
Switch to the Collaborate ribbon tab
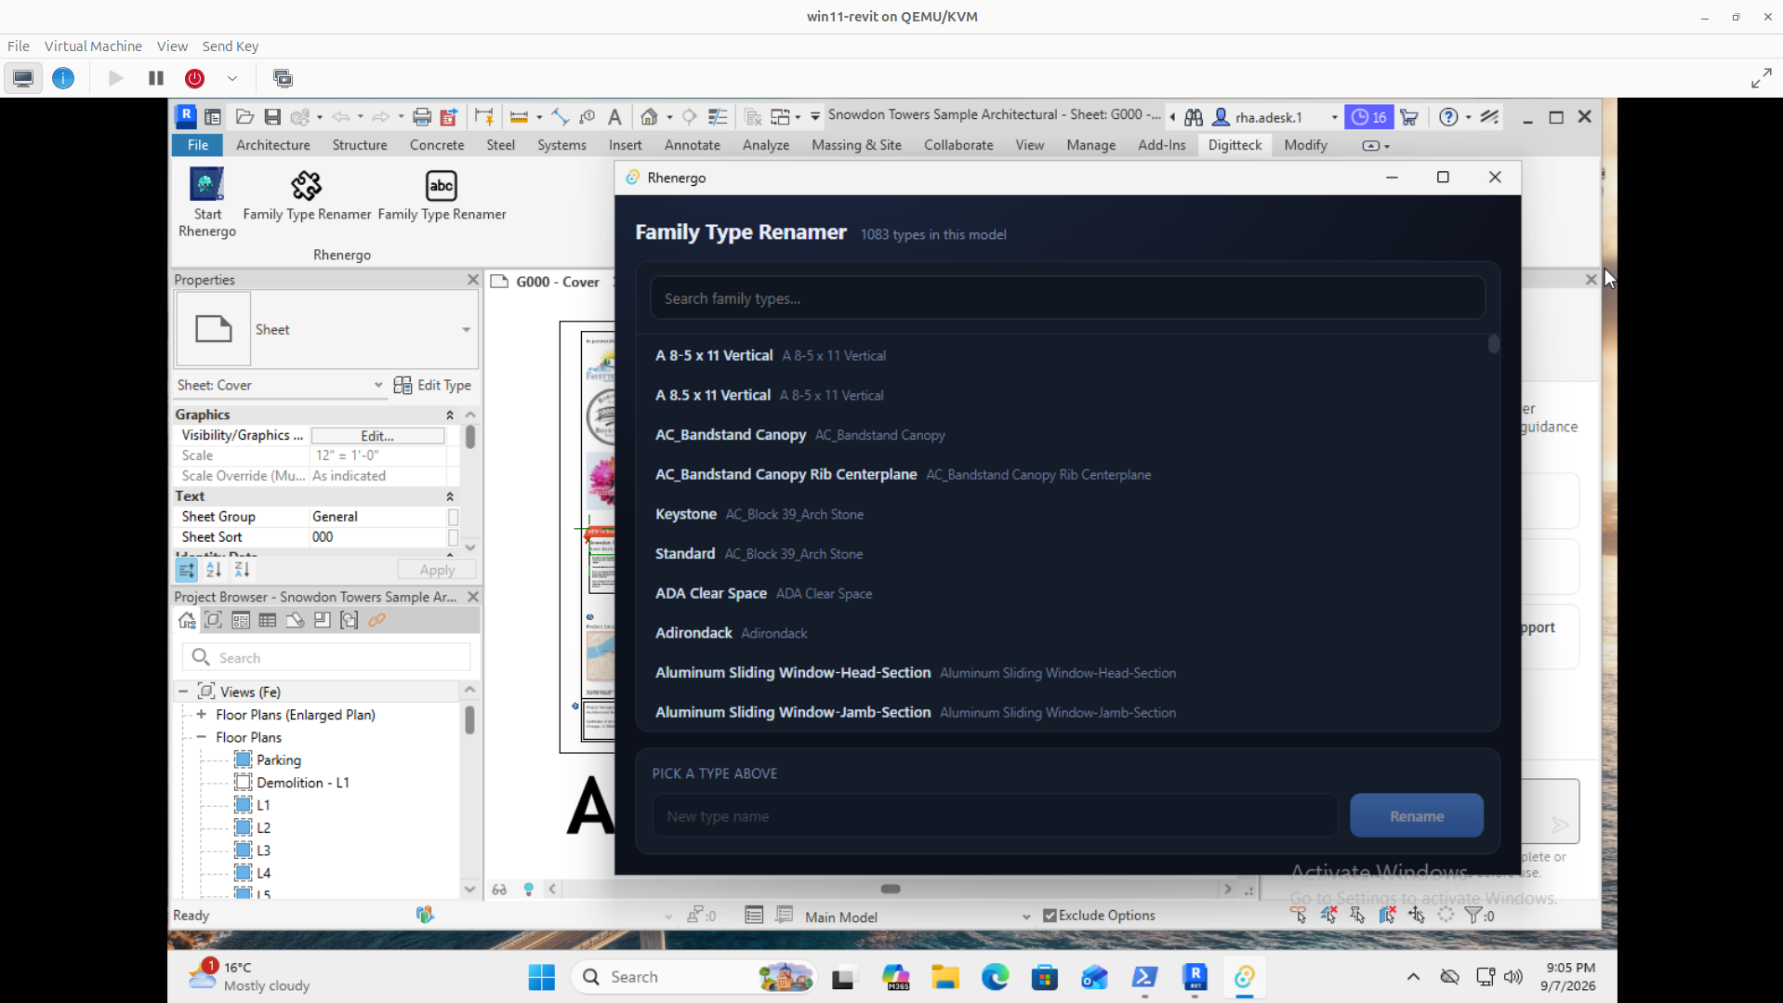958,145
